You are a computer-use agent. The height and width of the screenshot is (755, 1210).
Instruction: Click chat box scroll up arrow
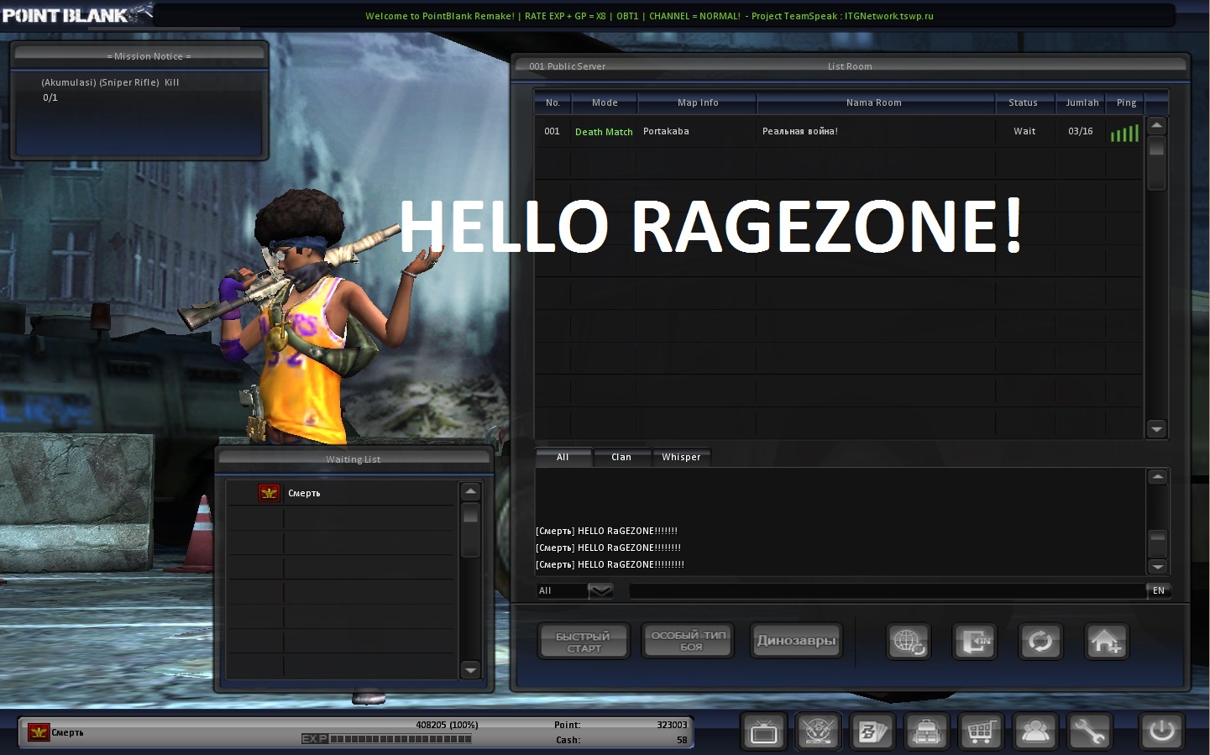1158,477
